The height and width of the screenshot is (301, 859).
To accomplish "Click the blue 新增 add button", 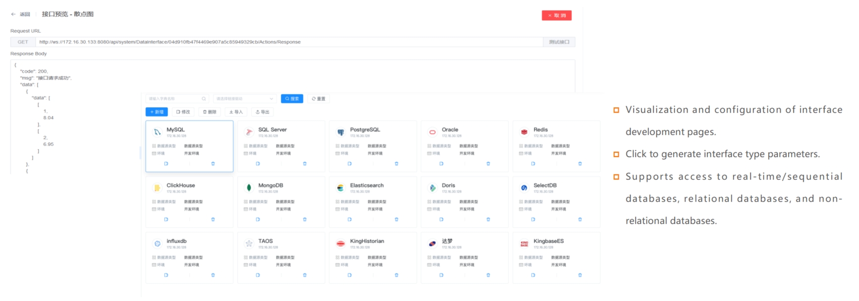I will pyautogui.click(x=157, y=112).
